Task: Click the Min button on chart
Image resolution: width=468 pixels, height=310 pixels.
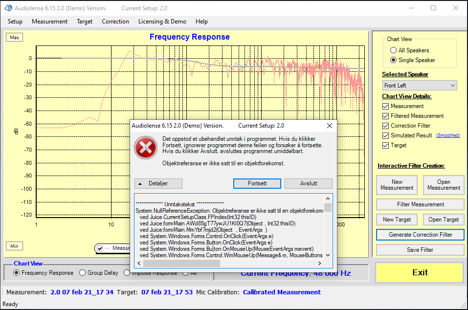Action: pyautogui.click(x=14, y=246)
